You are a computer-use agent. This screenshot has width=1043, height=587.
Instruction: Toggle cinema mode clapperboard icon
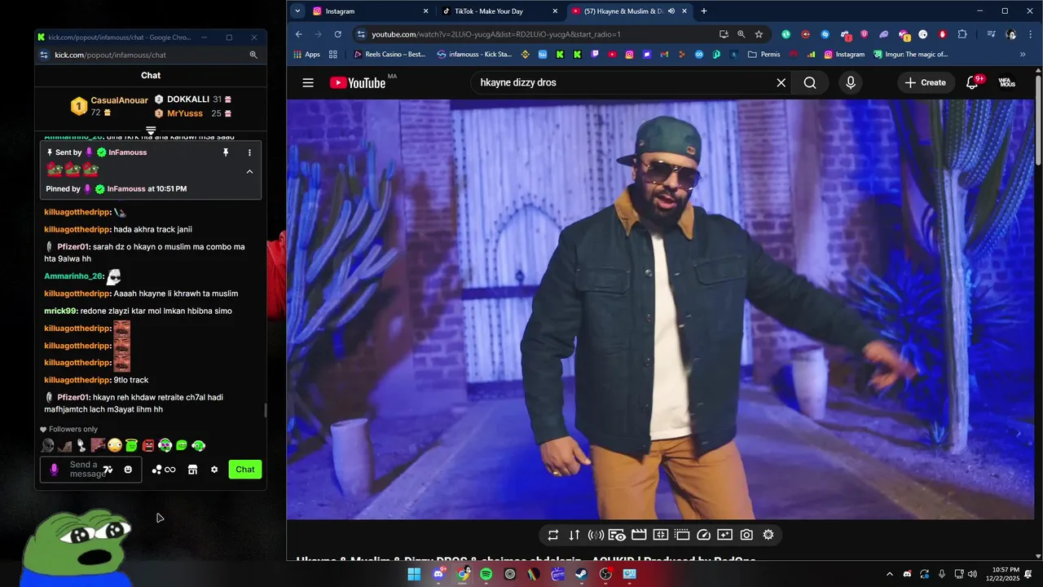pos(639,535)
